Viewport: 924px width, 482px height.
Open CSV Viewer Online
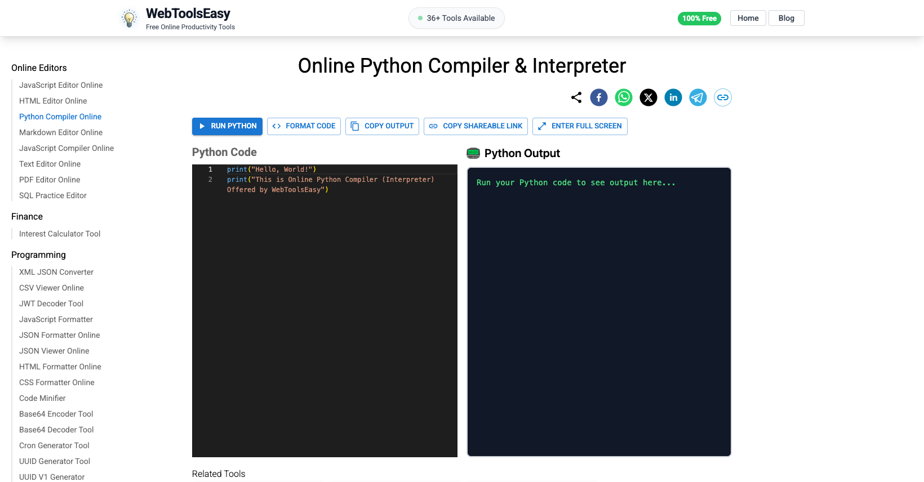tap(51, 288)
